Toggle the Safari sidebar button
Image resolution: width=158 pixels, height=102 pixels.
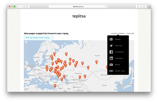27,6
